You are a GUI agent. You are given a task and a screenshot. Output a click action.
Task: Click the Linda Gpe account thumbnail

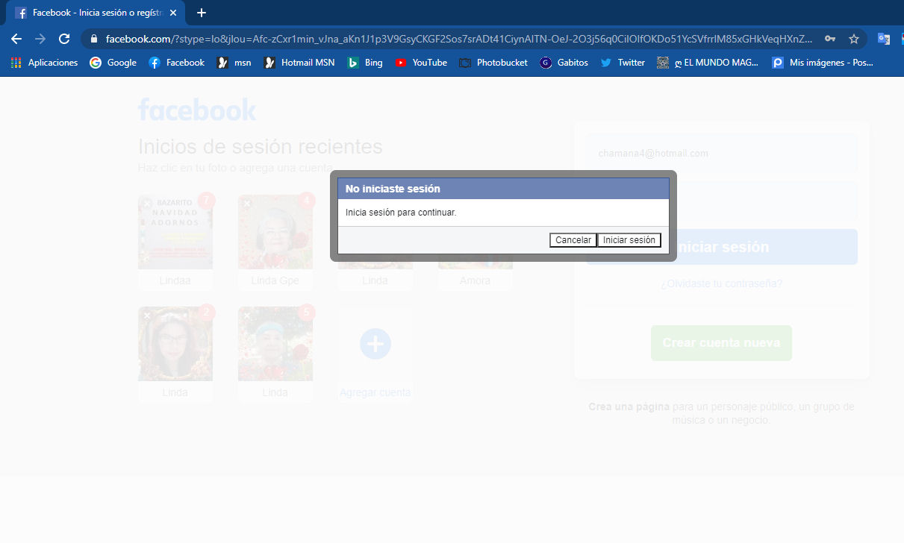point(275,232)
